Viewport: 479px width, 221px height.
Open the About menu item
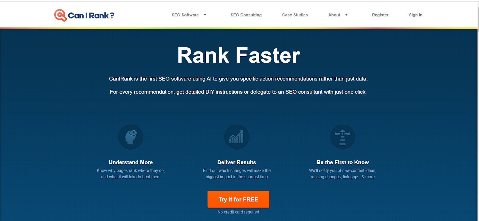point(334,15)
